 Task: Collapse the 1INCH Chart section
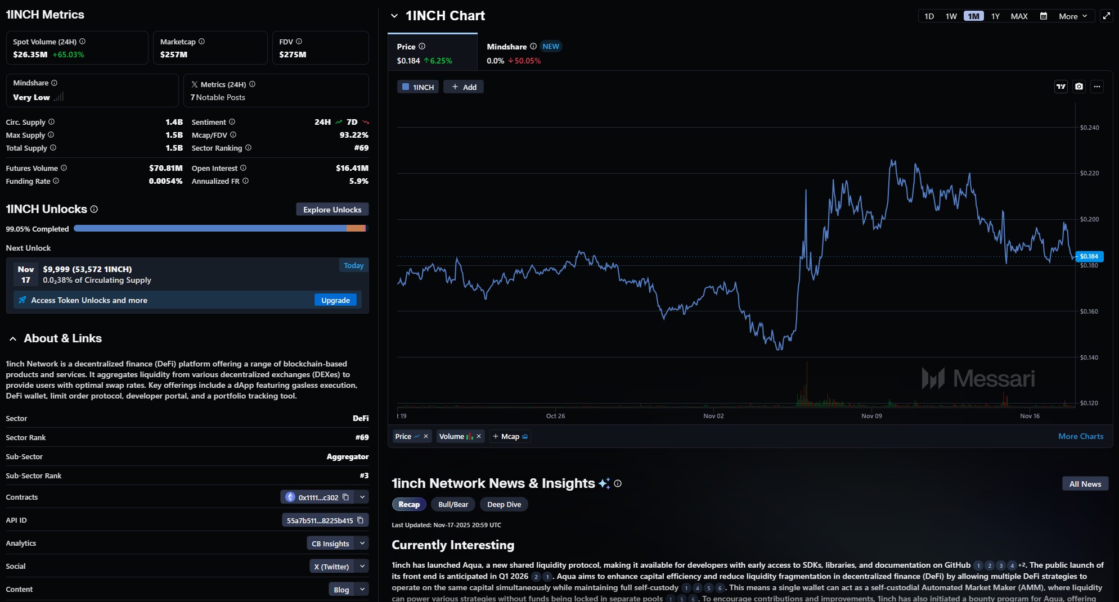(x=394, y=16)
